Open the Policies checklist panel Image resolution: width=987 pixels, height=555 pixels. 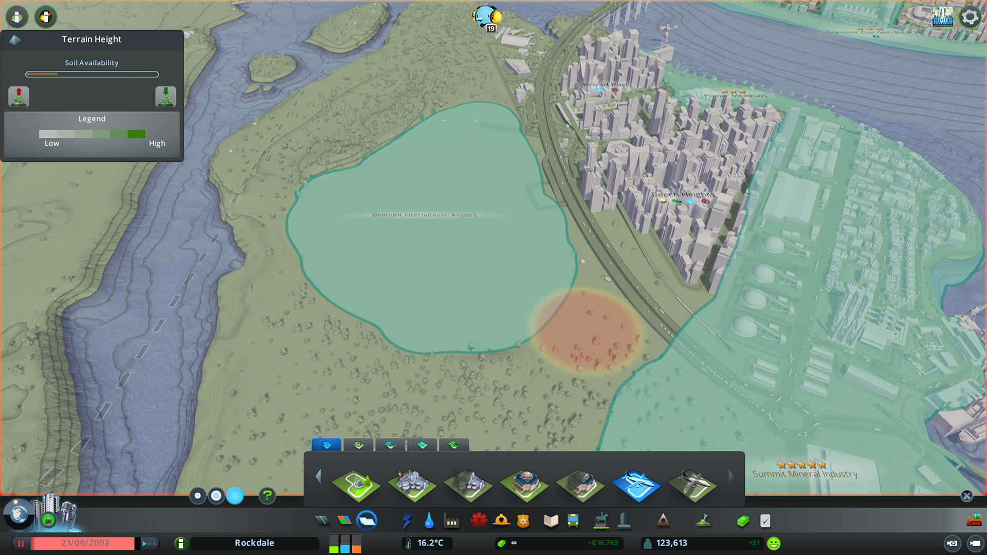click(x=765, y=521)
